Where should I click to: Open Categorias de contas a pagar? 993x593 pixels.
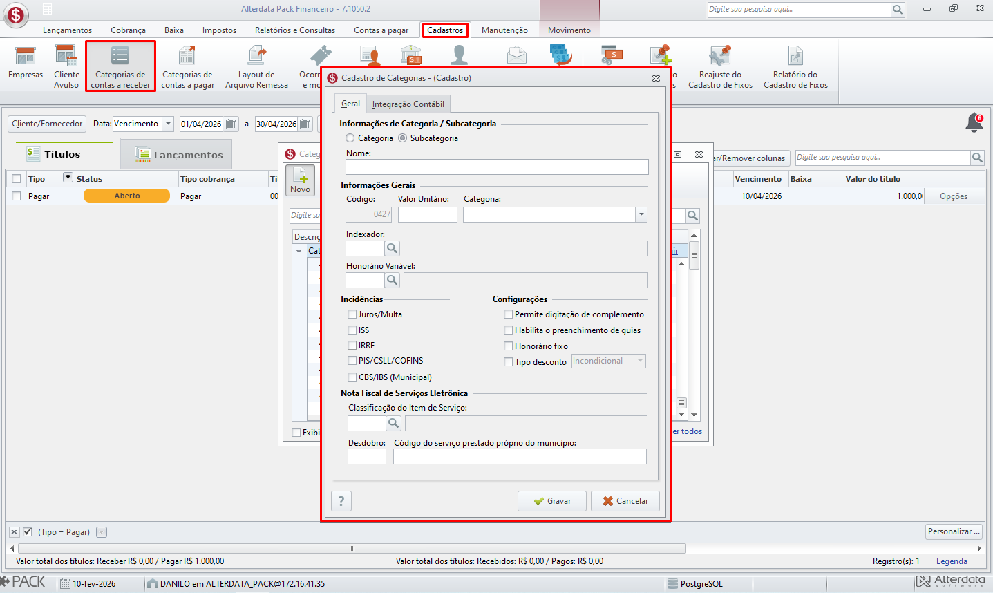187,67
